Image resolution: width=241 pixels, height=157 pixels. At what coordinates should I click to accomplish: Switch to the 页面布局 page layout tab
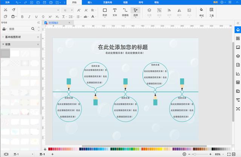point(108,2)
